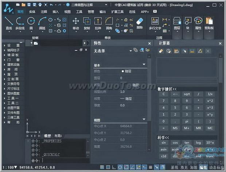Toggle 编组 in the status bar
This screenshot has height=172, width=226.
(x=203, y=168)
